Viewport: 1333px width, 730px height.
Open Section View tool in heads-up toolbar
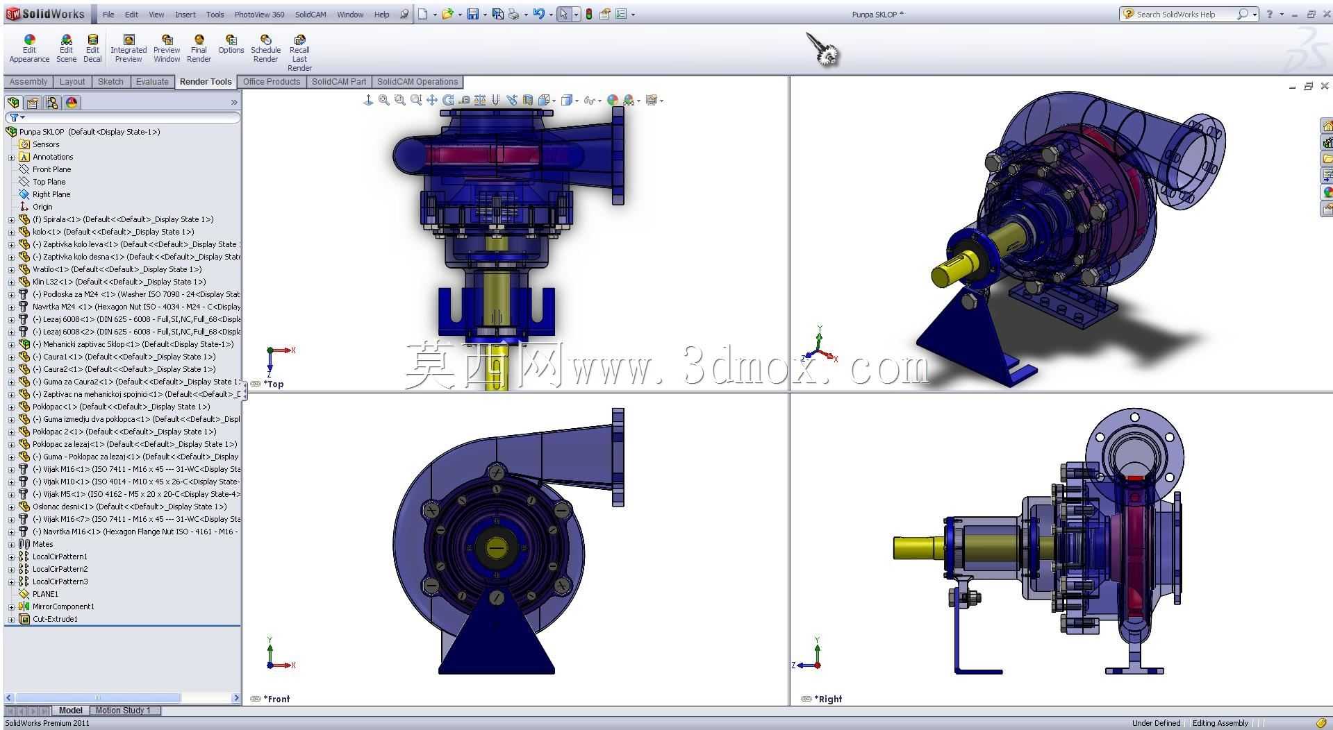[527, 100]
